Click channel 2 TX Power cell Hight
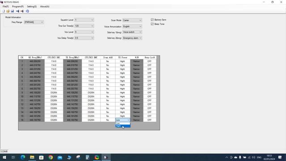286x161 pixels. tap(122, 65)
